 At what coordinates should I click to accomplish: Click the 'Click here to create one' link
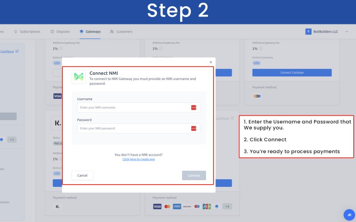pyautogui.click(x=139, y=159)
